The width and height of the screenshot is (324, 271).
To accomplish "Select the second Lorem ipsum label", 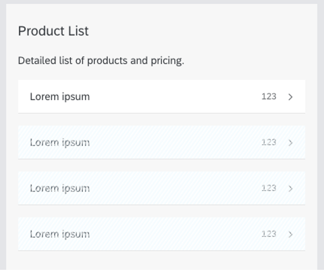I will (60, 142).
